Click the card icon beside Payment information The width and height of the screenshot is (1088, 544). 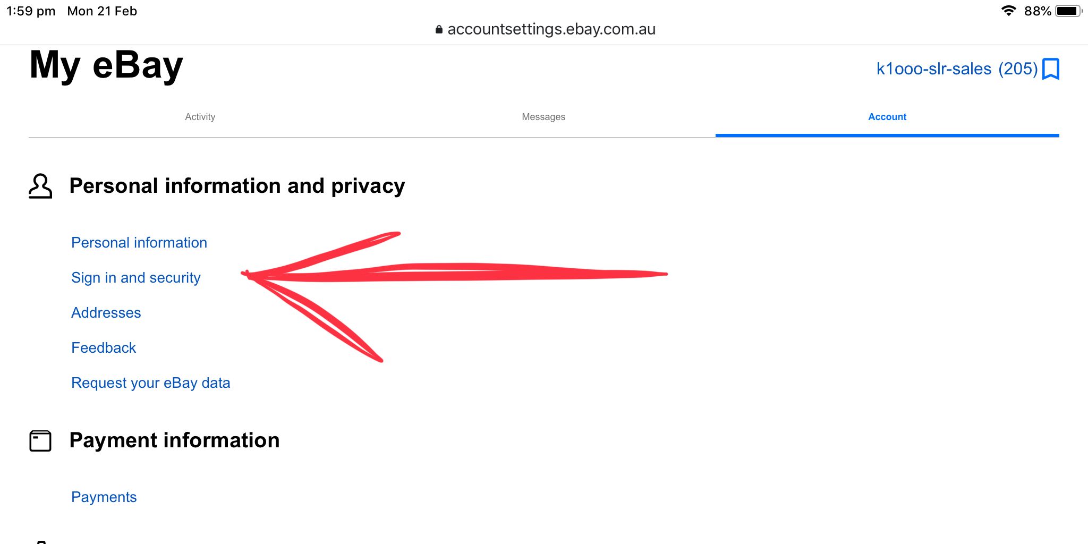tap(40, 441)
